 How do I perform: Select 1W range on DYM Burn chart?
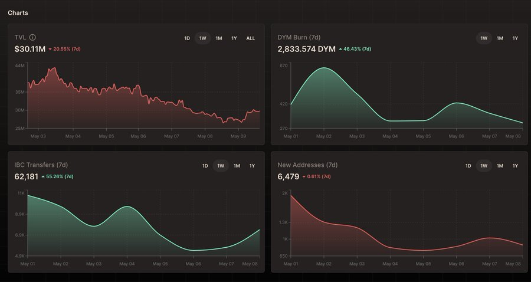pos(484,38)
